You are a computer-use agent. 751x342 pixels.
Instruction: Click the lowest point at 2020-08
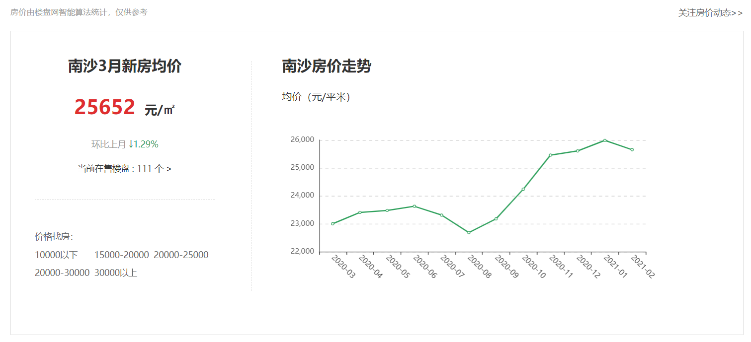469,232
